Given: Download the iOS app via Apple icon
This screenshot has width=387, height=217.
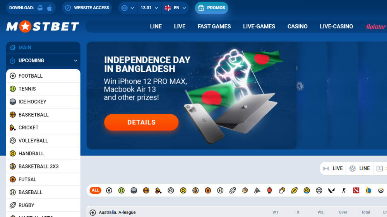Looking at the screenshot, I should coord(50,8).
